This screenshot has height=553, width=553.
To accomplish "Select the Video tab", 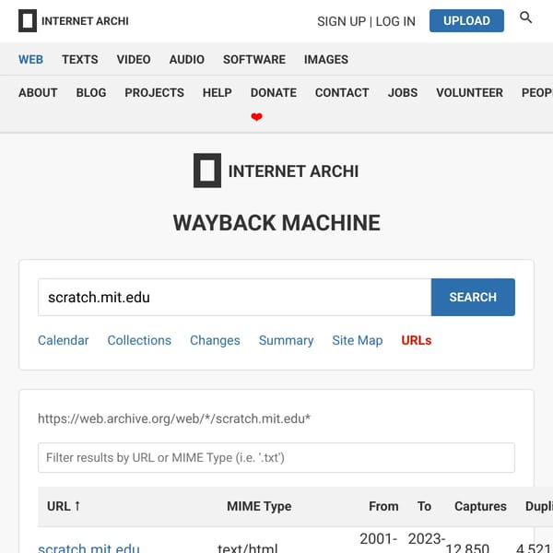I will (x=134, y=59).
